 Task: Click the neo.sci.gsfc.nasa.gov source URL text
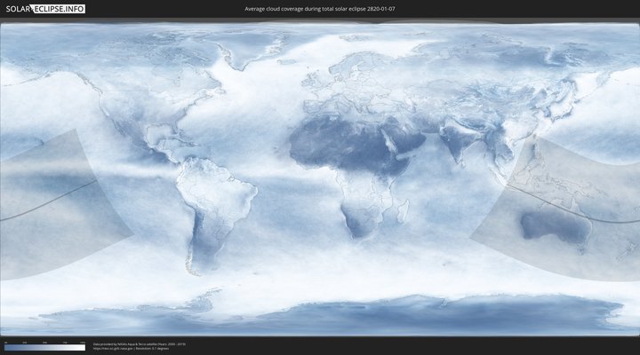114,349
